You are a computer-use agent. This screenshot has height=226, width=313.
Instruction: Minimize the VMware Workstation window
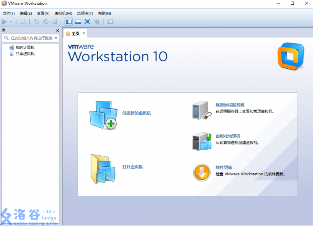tap(278, 3)
